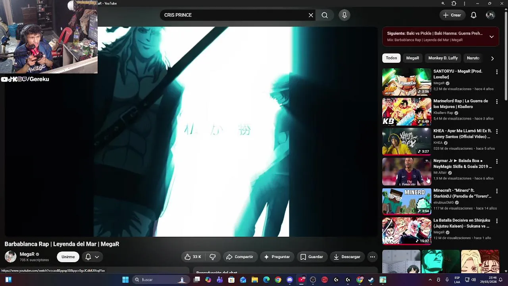Open Microsoft Store from the taskbar
This screenshot has height=286, width=508.
coord(231,280)
